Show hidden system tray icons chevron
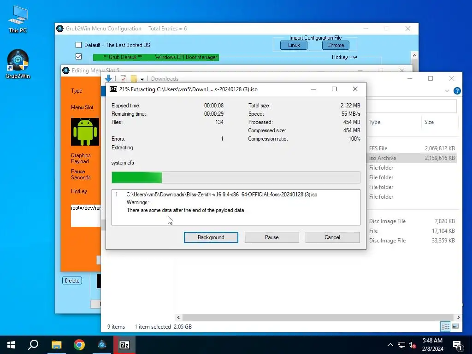The width and height of the screenshot is (472, 354). pos(390,345)
